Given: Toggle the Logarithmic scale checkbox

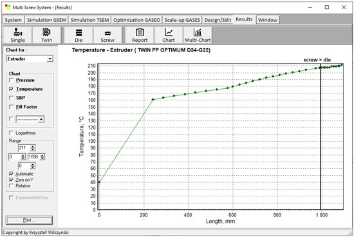Looking at the screenshot, I should tap(11, 133).
